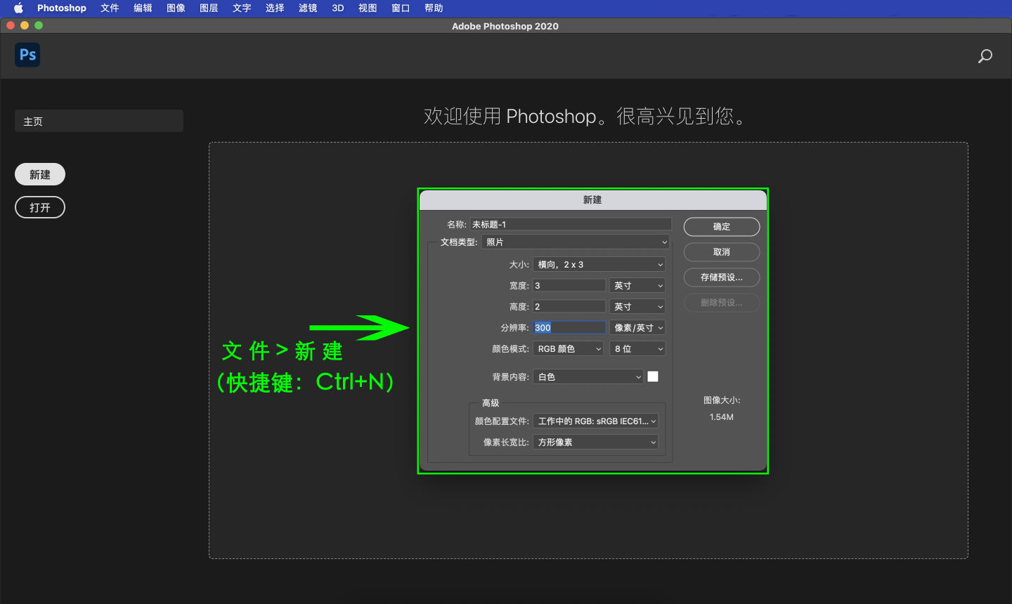Open the 窗口 menu

click(400, 8)
